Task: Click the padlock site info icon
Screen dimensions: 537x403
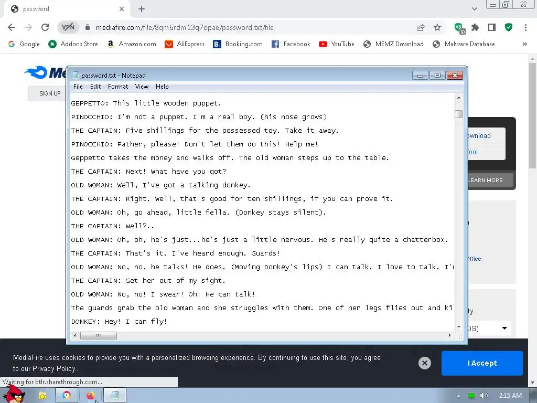Action: [88, 27]
